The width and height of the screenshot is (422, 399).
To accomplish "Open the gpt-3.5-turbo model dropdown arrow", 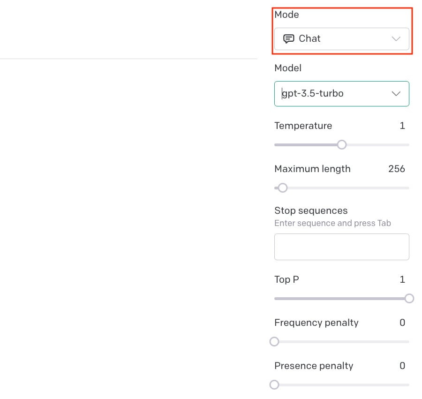I will point(396,94).
